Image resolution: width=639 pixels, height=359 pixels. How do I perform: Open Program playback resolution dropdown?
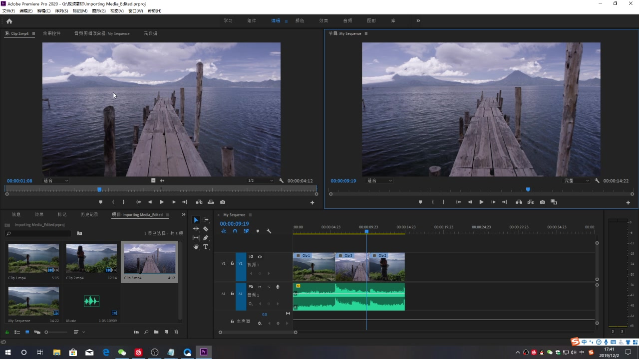coord(577,180)
